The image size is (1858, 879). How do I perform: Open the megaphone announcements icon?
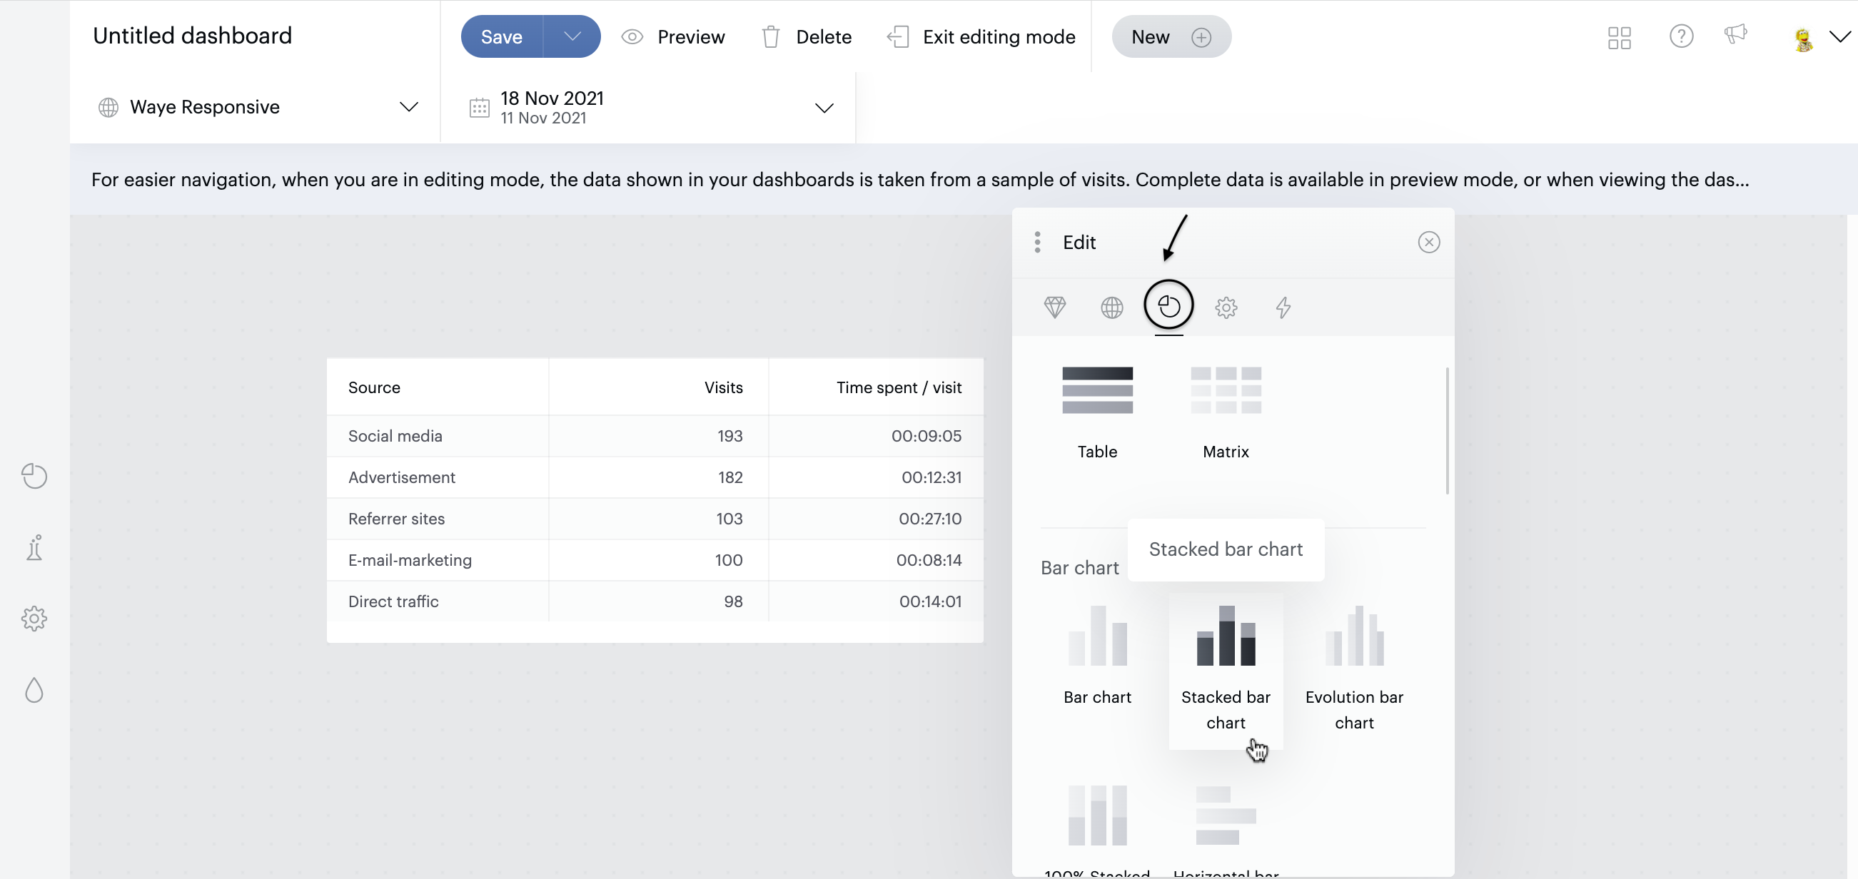tap(1735, 35)
